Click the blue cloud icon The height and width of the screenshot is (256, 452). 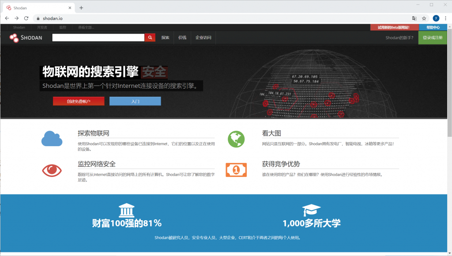click(52, 139)
